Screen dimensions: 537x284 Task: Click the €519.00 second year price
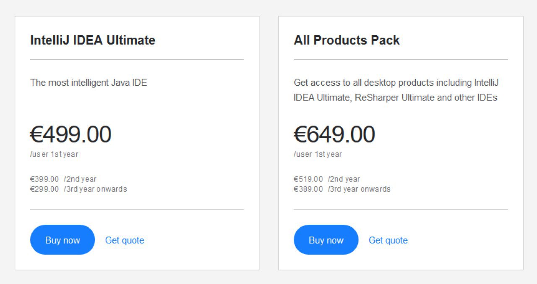point(308,179)
